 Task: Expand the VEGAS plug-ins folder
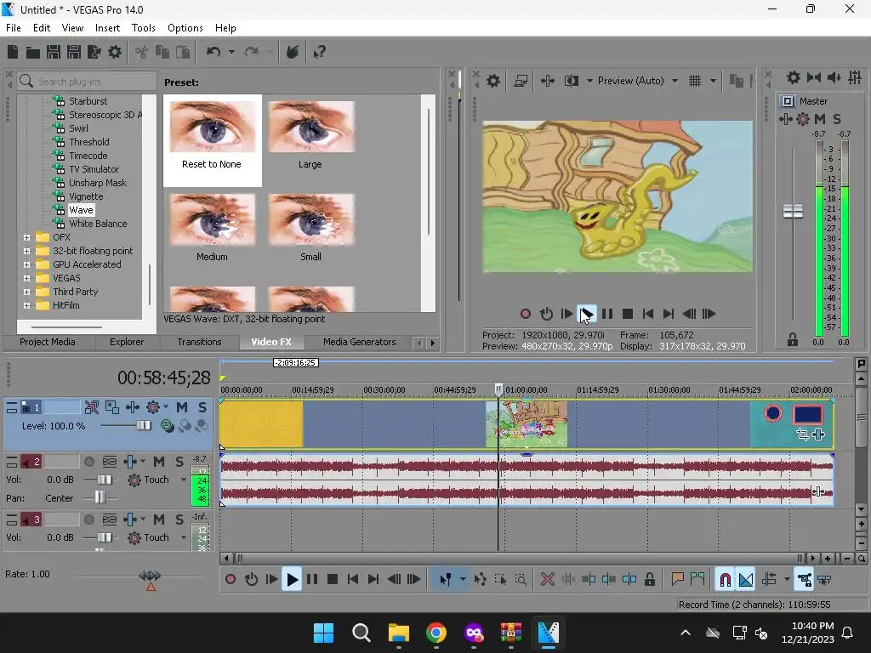[26, 278]
